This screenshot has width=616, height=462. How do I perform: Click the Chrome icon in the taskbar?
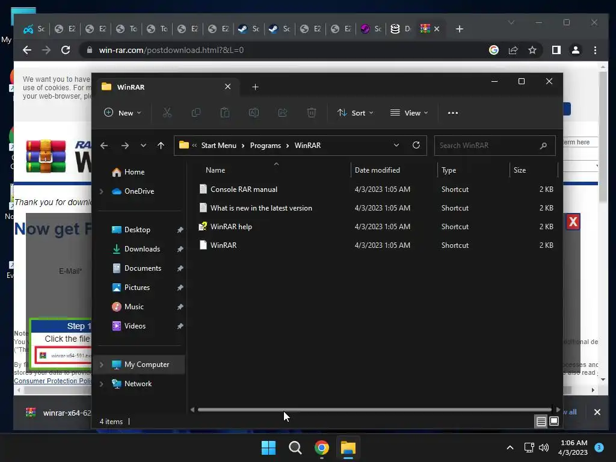click(x=321, y=448)
